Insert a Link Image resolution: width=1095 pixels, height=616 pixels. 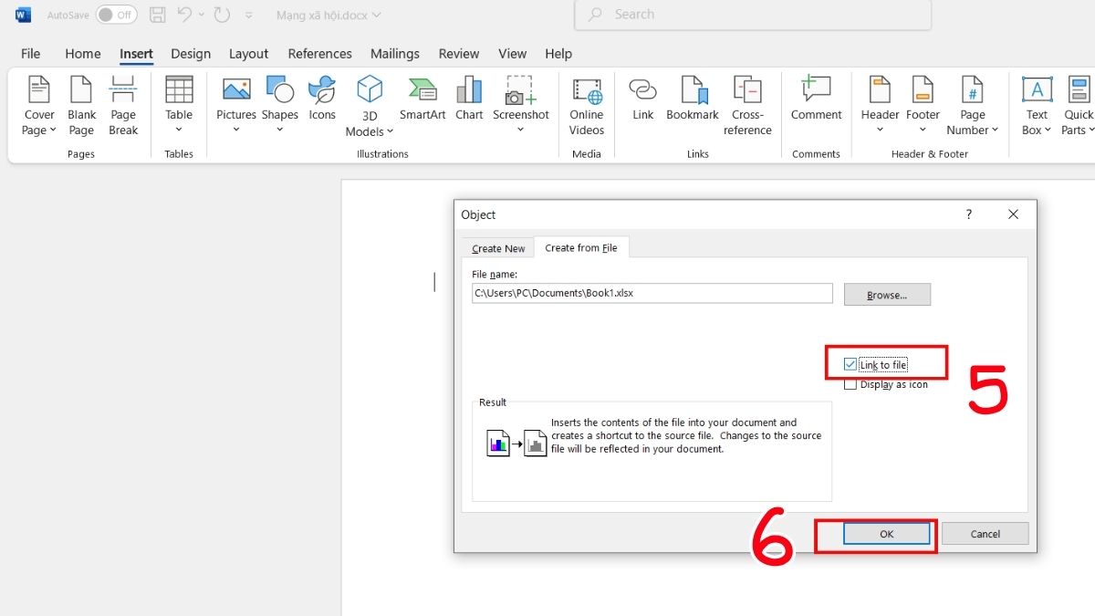[x=642, y=100]
